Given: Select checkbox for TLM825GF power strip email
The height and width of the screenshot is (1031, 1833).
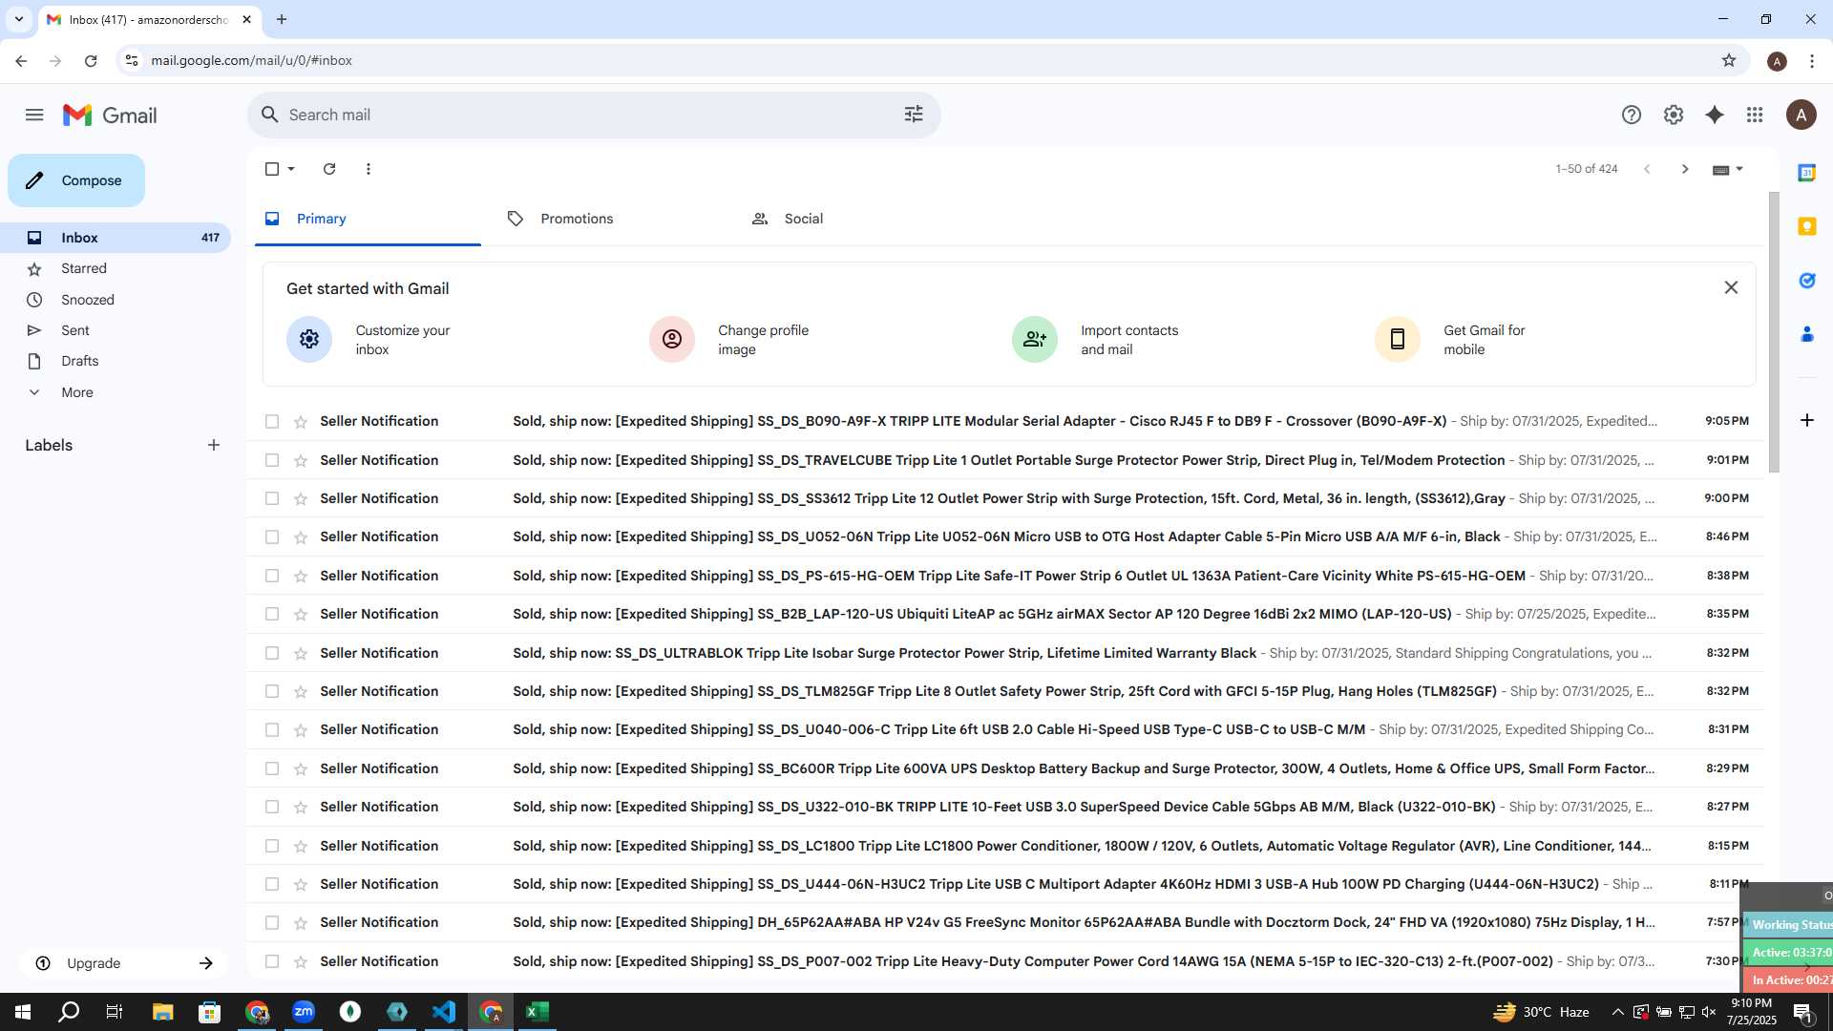Looking at the screenshot, I should pos(272,692).
